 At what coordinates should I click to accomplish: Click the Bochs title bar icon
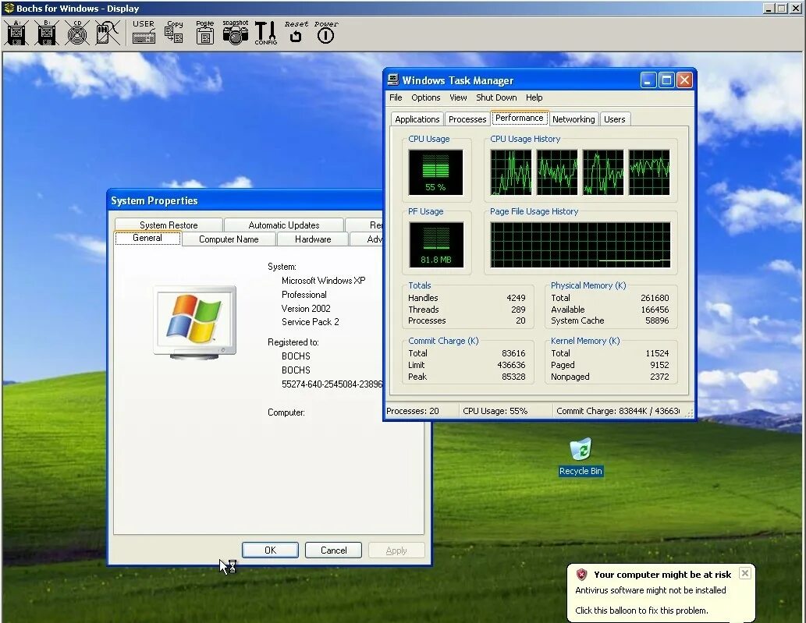pyautogui.click(x=9, y=8)
